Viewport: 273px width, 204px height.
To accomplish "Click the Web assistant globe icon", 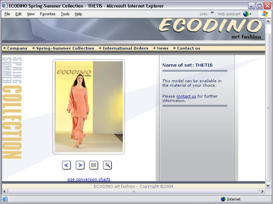I will tap(246, 14).
